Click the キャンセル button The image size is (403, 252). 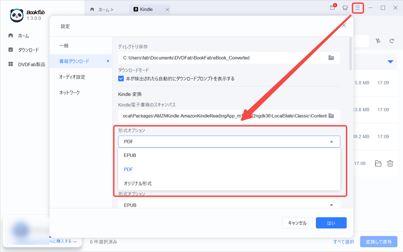coord(297,223)
